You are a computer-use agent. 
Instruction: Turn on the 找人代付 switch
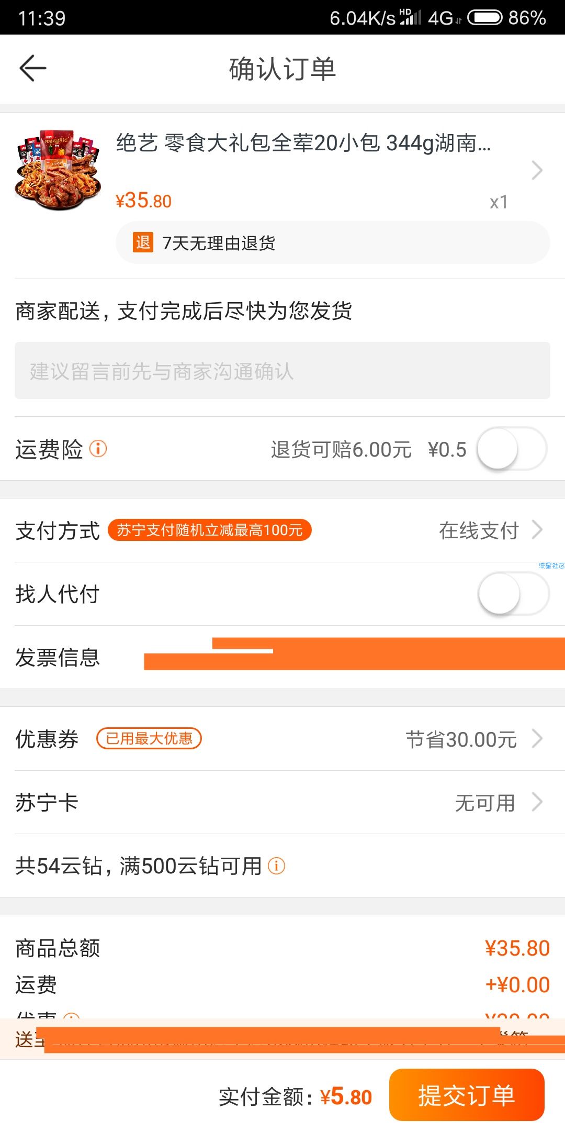(514, 594)
